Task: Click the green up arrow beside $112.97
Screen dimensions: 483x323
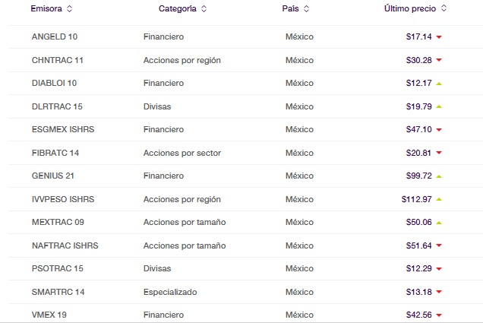Action: coord(439,199)
